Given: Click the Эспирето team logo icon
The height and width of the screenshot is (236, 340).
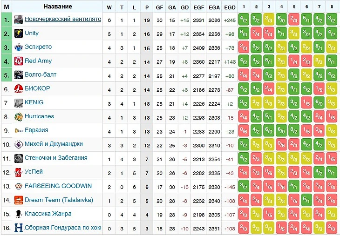Looking at the screenshot, I should click(x=19, y=47).
